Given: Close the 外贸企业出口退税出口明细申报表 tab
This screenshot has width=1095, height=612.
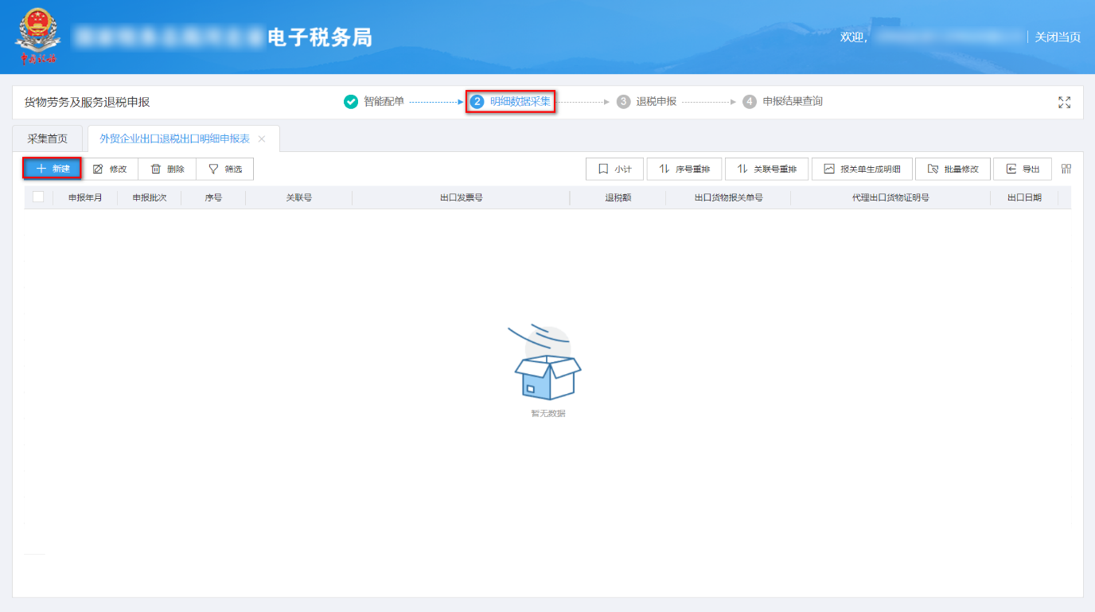Looking at the screenshot, I should coord(260,138).
